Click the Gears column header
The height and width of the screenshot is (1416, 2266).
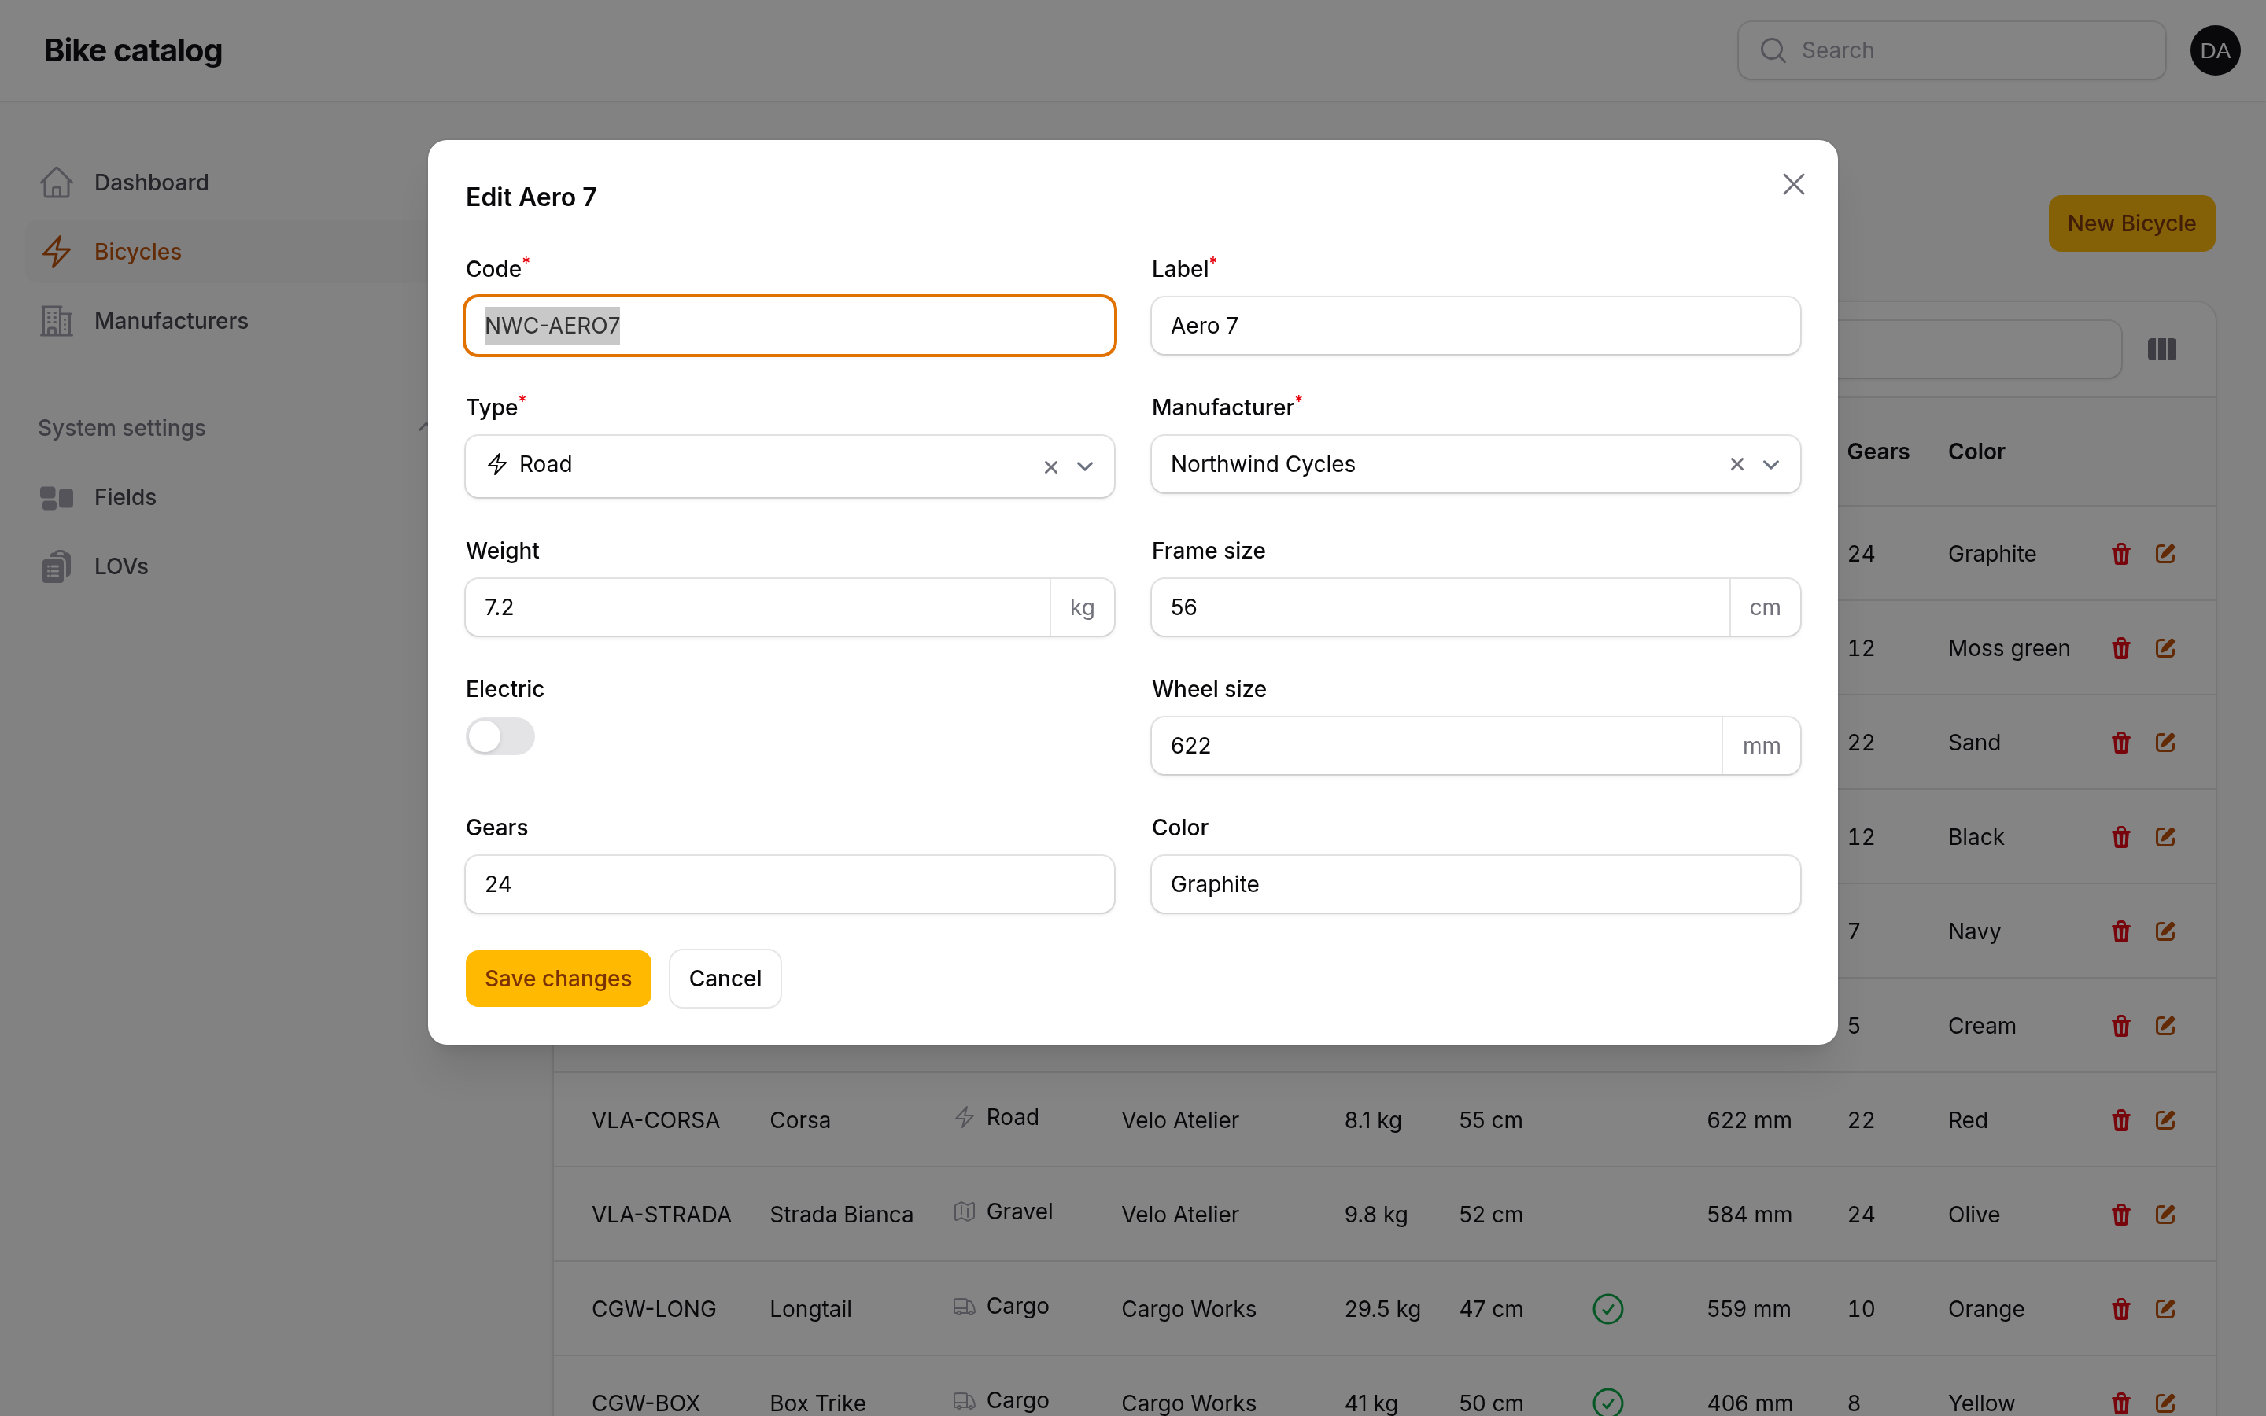(1877, 452)
